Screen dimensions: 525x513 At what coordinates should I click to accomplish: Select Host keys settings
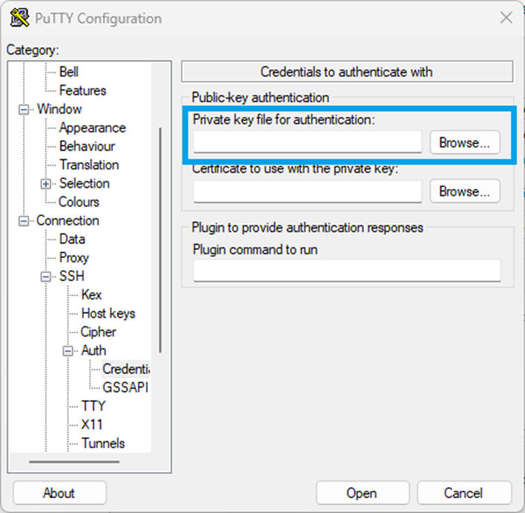pyautogui.click(x=109, y=313)
